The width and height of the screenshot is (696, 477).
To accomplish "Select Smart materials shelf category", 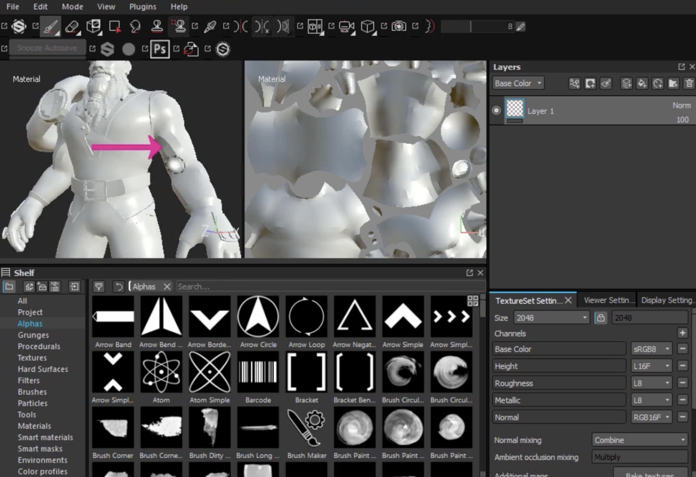I will 45,437.
